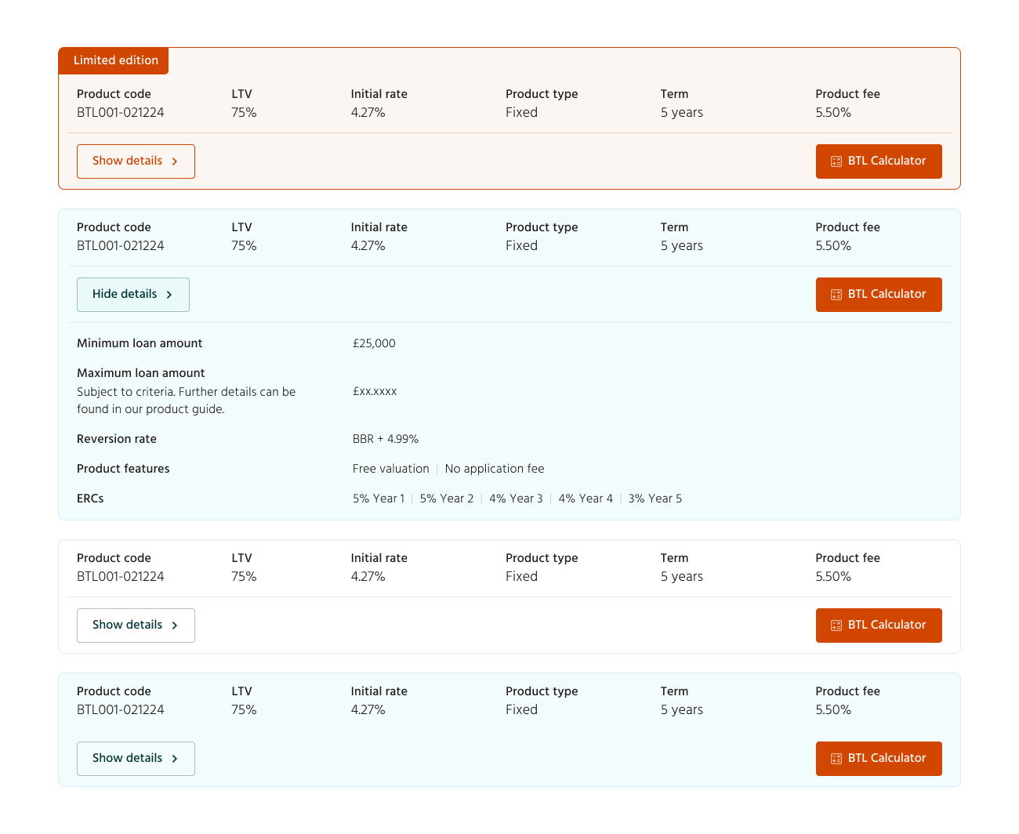Click the chevron arrow in the orange Show details button

tap(175, 161)
